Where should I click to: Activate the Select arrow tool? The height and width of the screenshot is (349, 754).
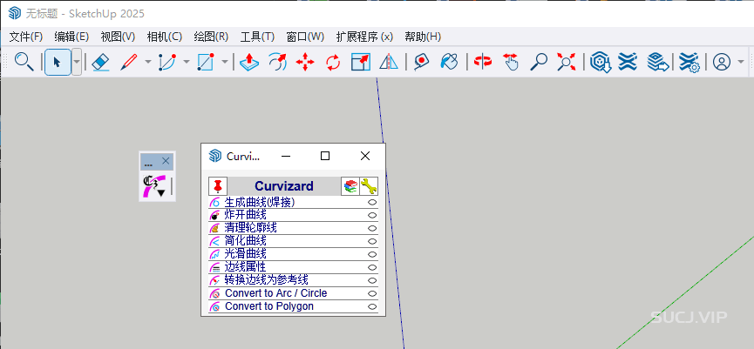pyautogui.click(x=58, y=62)
